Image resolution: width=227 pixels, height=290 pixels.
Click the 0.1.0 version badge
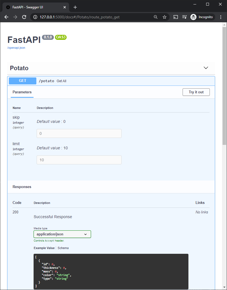point(48,37)
